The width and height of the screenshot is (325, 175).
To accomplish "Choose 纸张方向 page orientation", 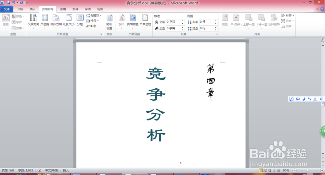I will (56, 21).
